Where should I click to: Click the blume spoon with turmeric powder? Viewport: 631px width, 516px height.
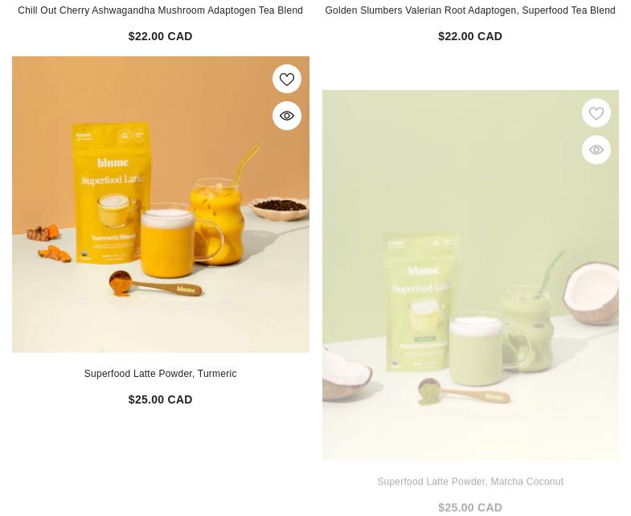tap(155, 284)
